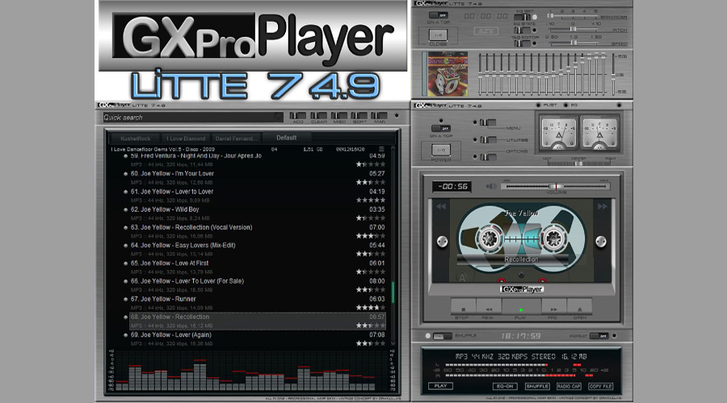The height and width of the screenshot is (403, 727).
Task: Toggle the OPTIONS slide switch
Action: (488, 157)
